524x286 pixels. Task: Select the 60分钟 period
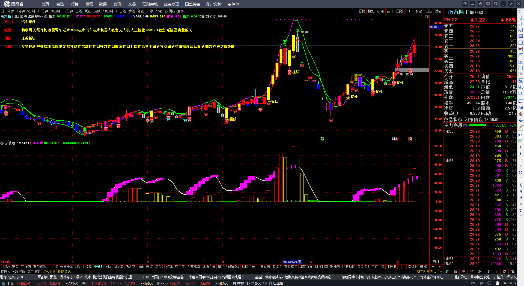pyautogui.click(x=68, y=11)
